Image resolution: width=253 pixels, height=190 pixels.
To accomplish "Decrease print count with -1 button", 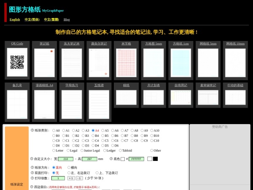I will 79,178.
